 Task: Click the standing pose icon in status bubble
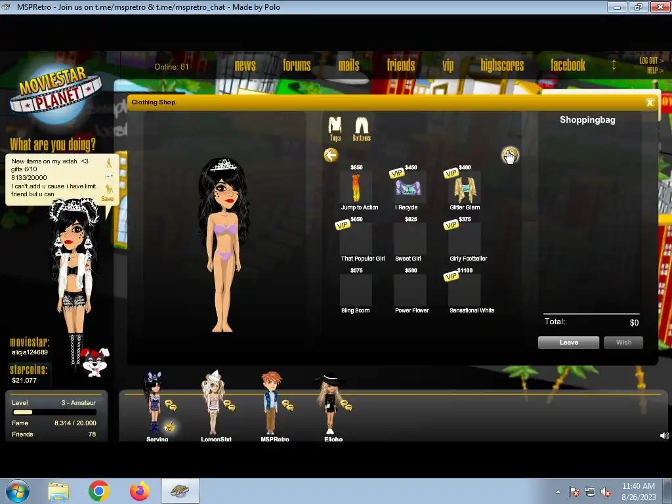point(109,163)
